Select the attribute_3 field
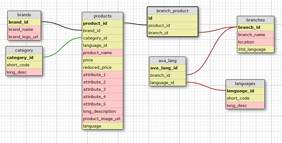The width and height of the screenshot is (282, 143). click(102, 90)
